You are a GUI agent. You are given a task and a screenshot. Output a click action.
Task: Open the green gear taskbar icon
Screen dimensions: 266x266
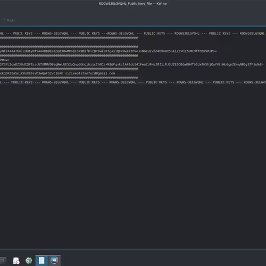coord(29,261)
